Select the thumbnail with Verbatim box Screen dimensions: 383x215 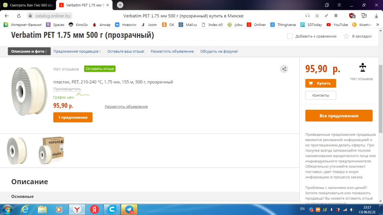coord(51,150)
